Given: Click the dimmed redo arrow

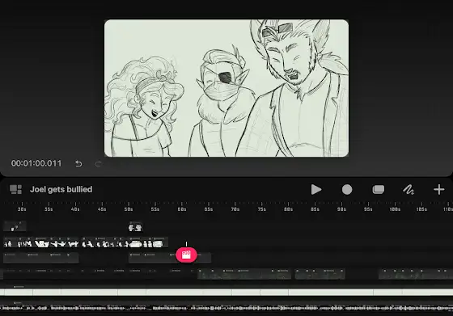Looking at the screenshot, I should 98,163.
